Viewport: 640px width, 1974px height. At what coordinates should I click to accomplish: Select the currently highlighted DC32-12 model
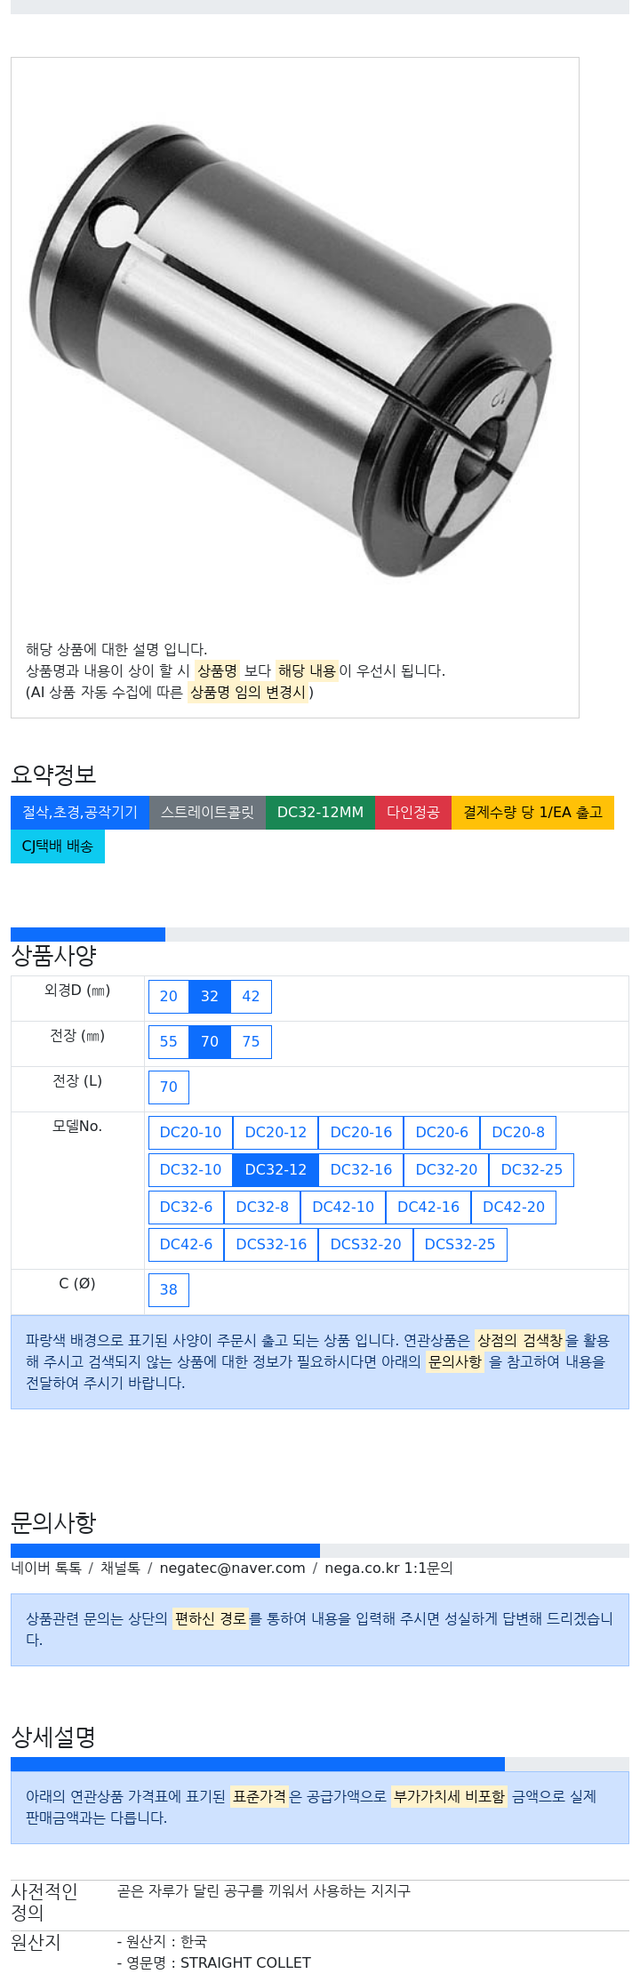tap(276, 1169)
